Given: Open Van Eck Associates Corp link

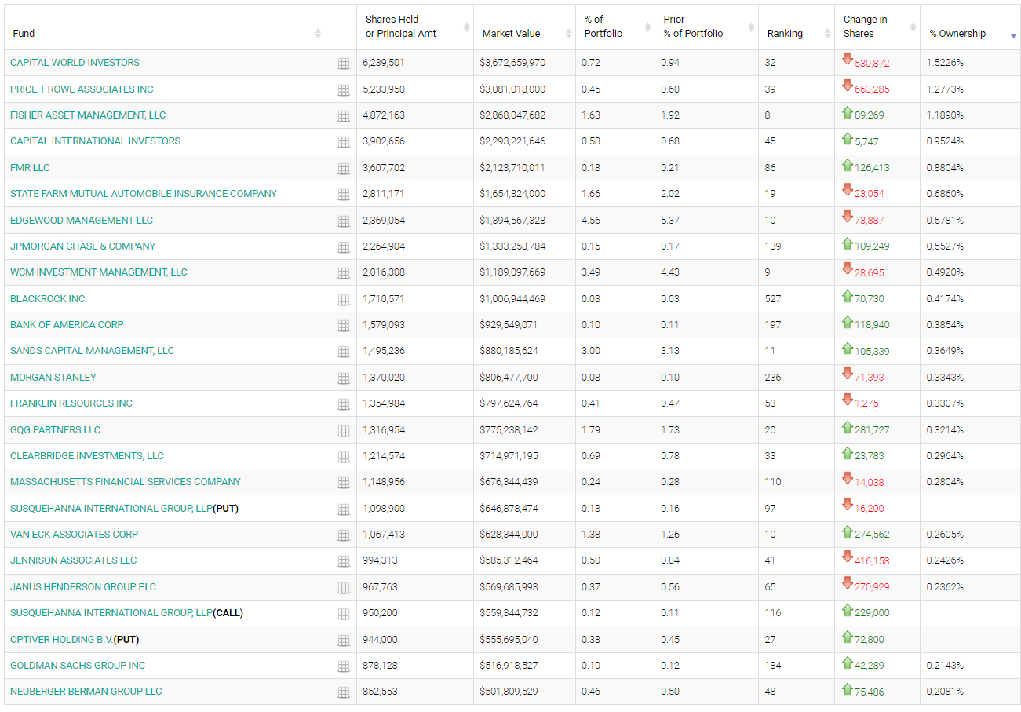Looking at the screenshot, I should [x=74, y=535].
